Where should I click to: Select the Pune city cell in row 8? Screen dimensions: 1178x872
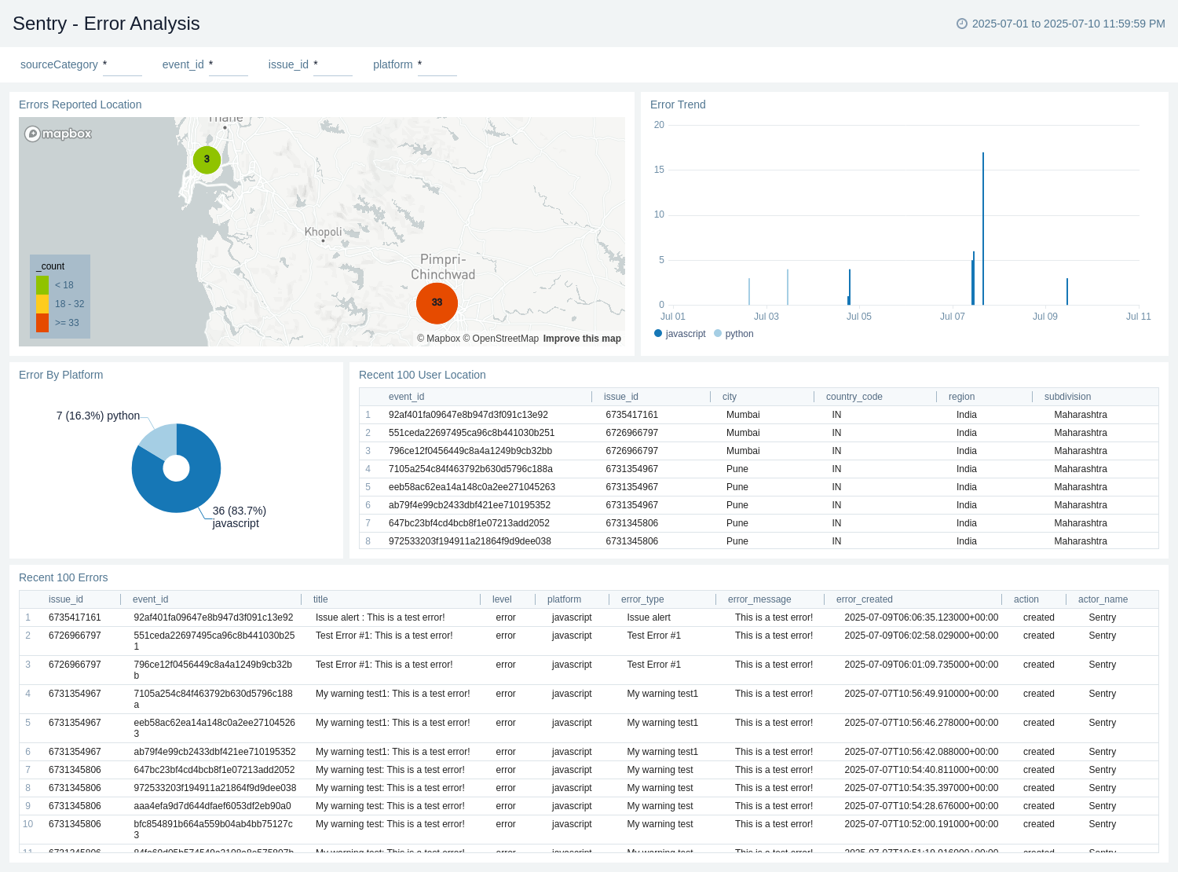click(x=737, y=541)
